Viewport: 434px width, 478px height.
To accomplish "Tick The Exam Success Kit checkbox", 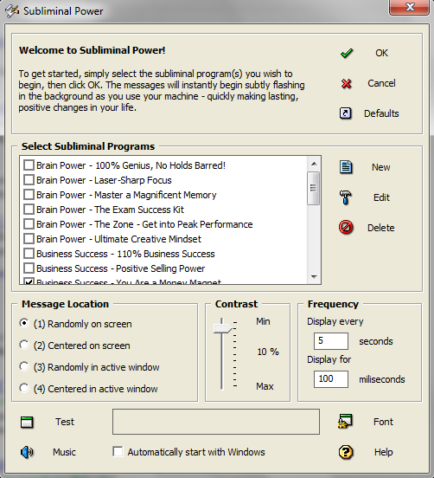I will pos(29,210).
